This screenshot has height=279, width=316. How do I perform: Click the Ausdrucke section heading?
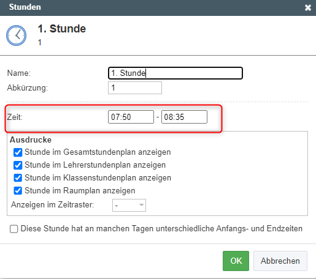31,140
